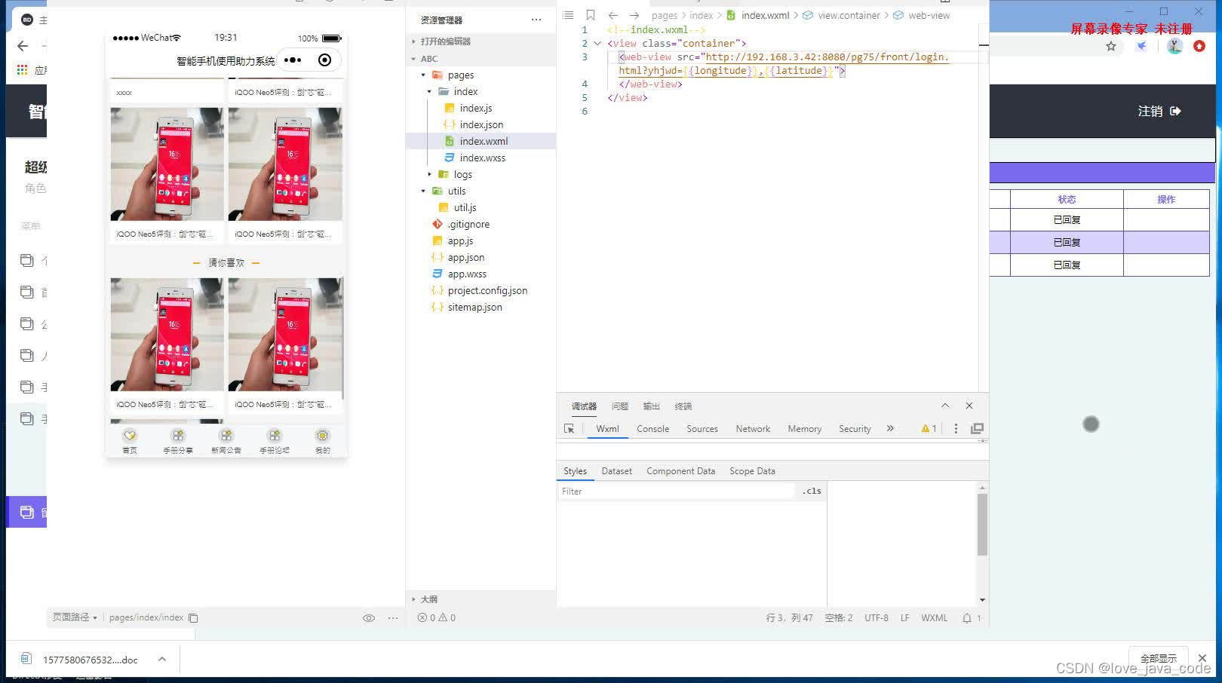This screenshot has width=1222, height=683.
Task: Click the editor bookmark icon
Action: click(591, 15)
